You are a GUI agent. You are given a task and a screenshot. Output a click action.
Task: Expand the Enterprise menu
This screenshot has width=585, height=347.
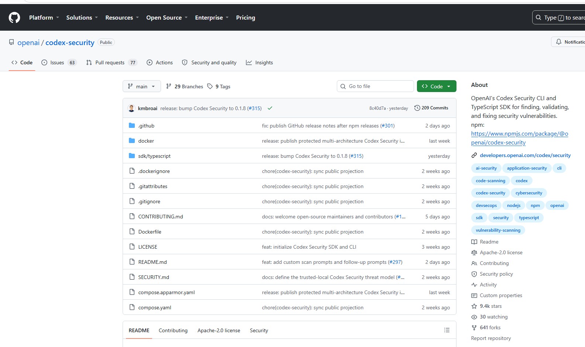[212, 18]
